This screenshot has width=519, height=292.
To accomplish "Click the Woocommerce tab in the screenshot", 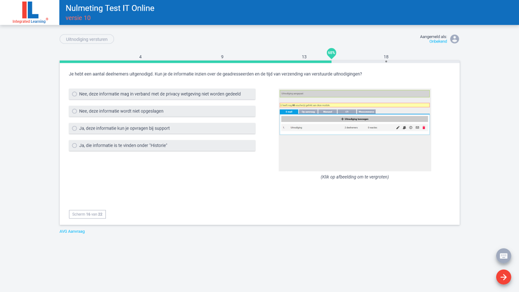I will (366, 111).
